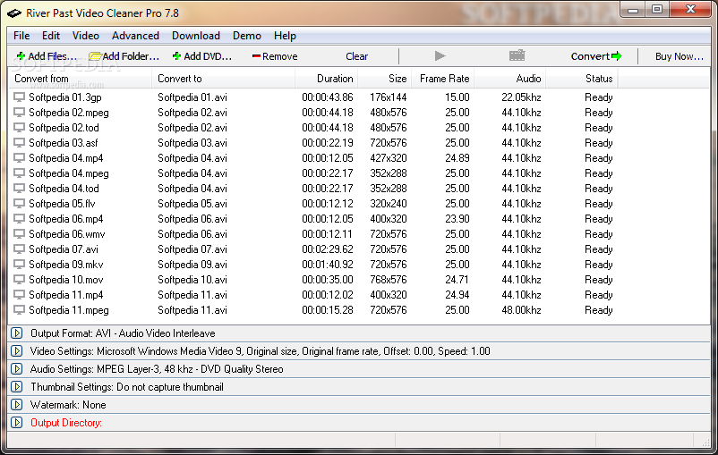Click file icon of Softpedia 11.mp4
The height and width of the screenshot is (455, 718).
tap(19, 294)
